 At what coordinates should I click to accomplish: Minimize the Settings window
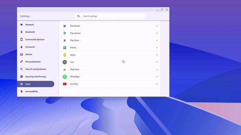[157, 10]
